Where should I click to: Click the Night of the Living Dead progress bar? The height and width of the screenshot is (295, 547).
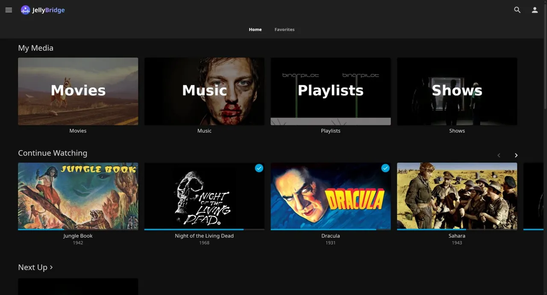[204, 230]
